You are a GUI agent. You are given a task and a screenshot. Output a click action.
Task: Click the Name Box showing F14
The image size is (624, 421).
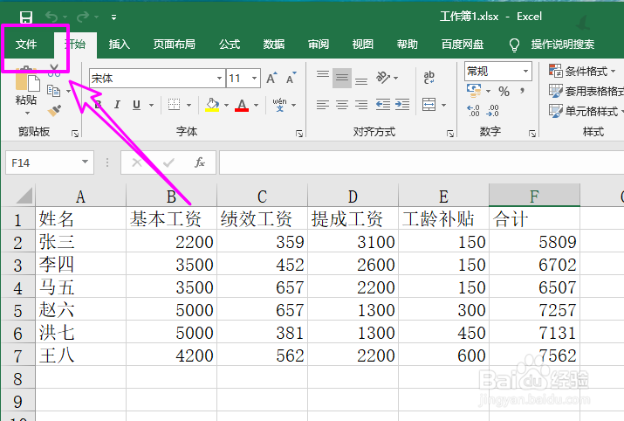tap(50, 162)
